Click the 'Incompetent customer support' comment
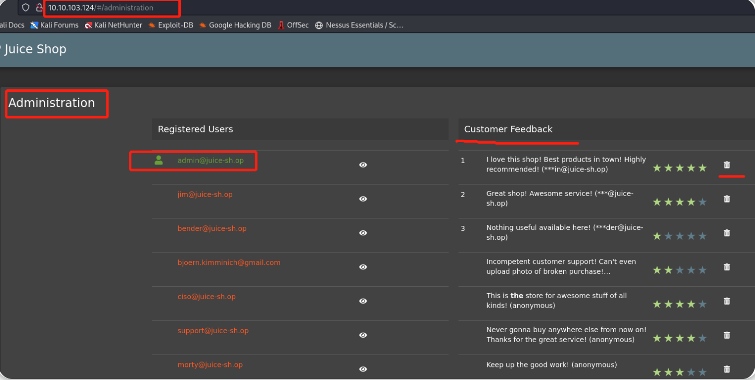Image resolution: width=755 pixels, height=380 pixels. click(x=562, y=267)
